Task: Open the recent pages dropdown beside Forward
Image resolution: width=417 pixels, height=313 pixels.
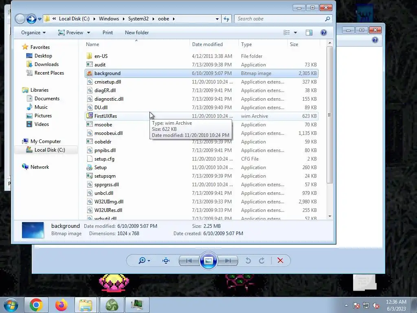Action: point(40,19)
